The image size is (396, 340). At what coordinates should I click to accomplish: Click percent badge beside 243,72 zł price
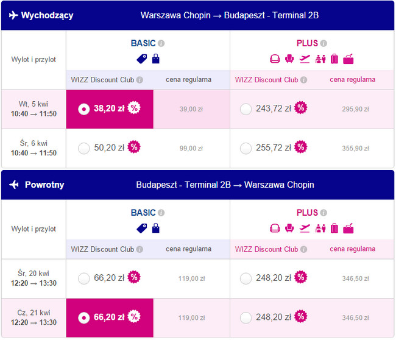coord(300,108)
